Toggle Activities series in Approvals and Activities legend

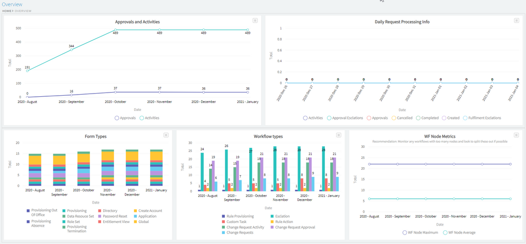[x=149, y=118]
